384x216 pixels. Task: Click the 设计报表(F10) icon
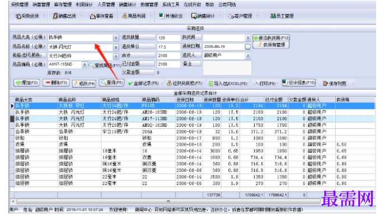[x=284, y=82]
